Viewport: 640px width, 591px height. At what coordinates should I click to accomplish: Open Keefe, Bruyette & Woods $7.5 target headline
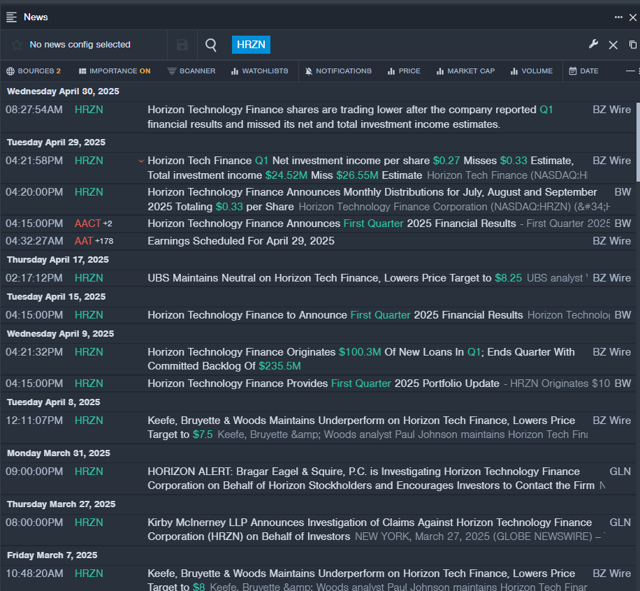coord(361,428)
